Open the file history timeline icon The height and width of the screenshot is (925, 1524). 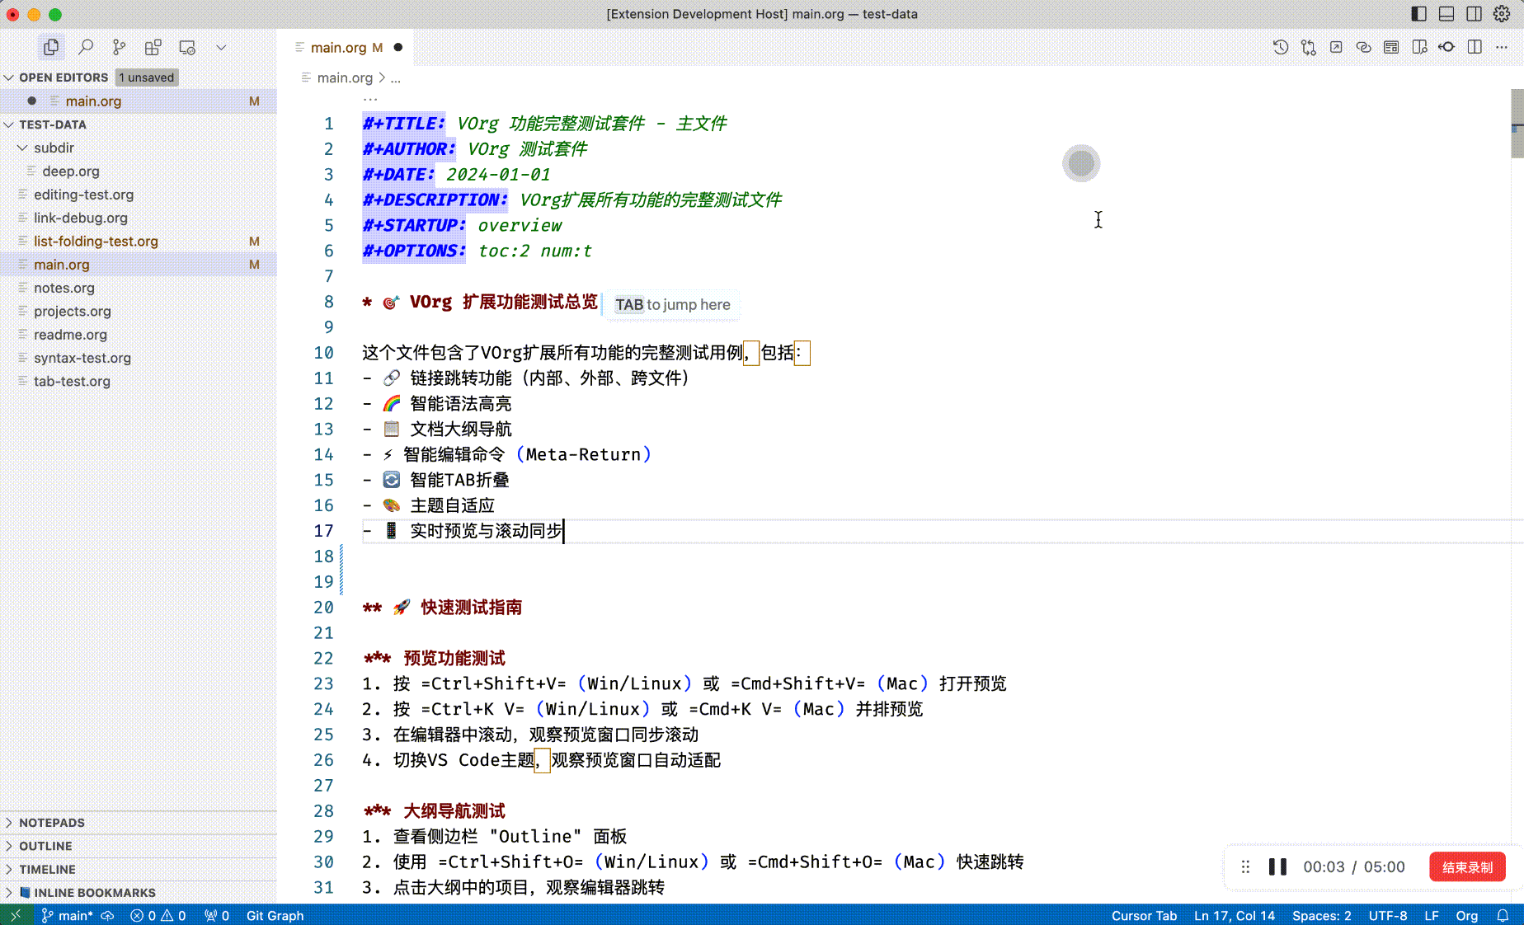(x=1280, y=47)
